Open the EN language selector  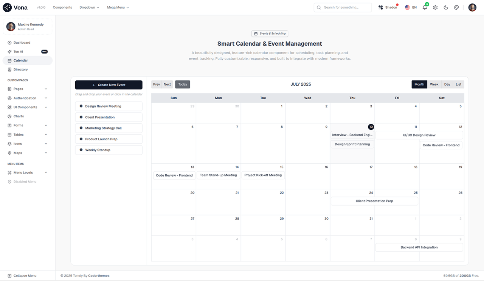tap(411, 8)
